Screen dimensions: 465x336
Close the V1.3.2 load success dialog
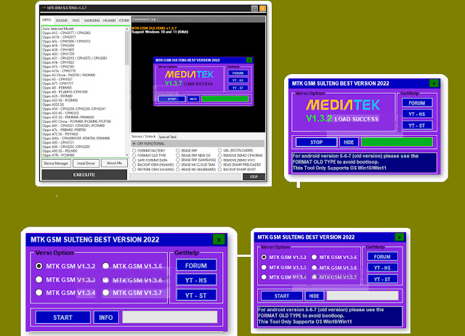coord(434,83)
